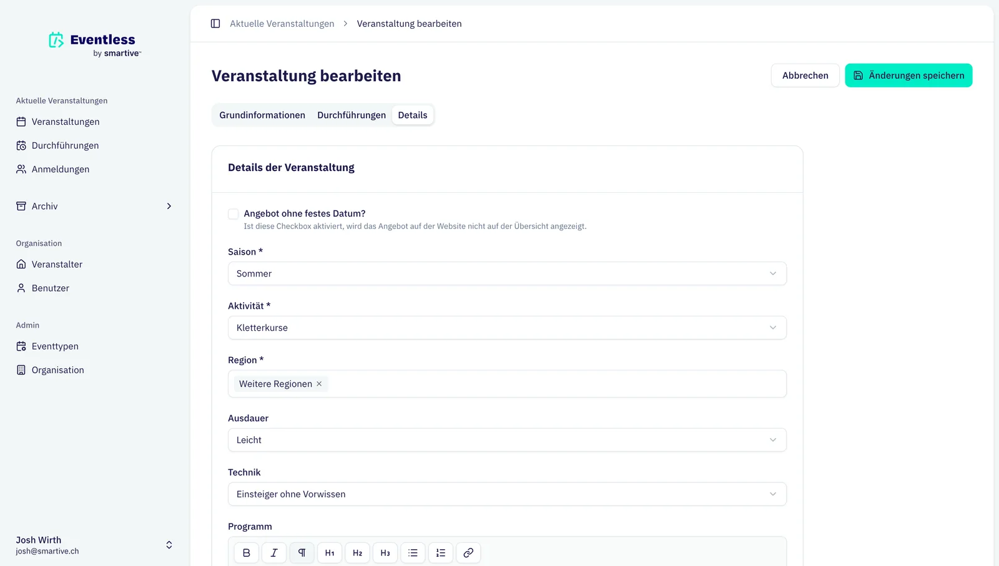Click the Organisation building icon
The height and width of the screenshot is (566, 999).
pyautogui.click(x=21, y=370)
